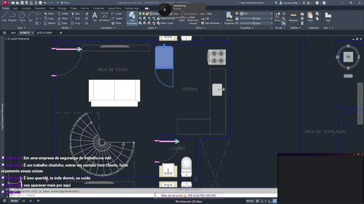This screenshot has width=364, height=204.
Task: Expand the Annotation panel dropdown
Action: pos(108,28)
